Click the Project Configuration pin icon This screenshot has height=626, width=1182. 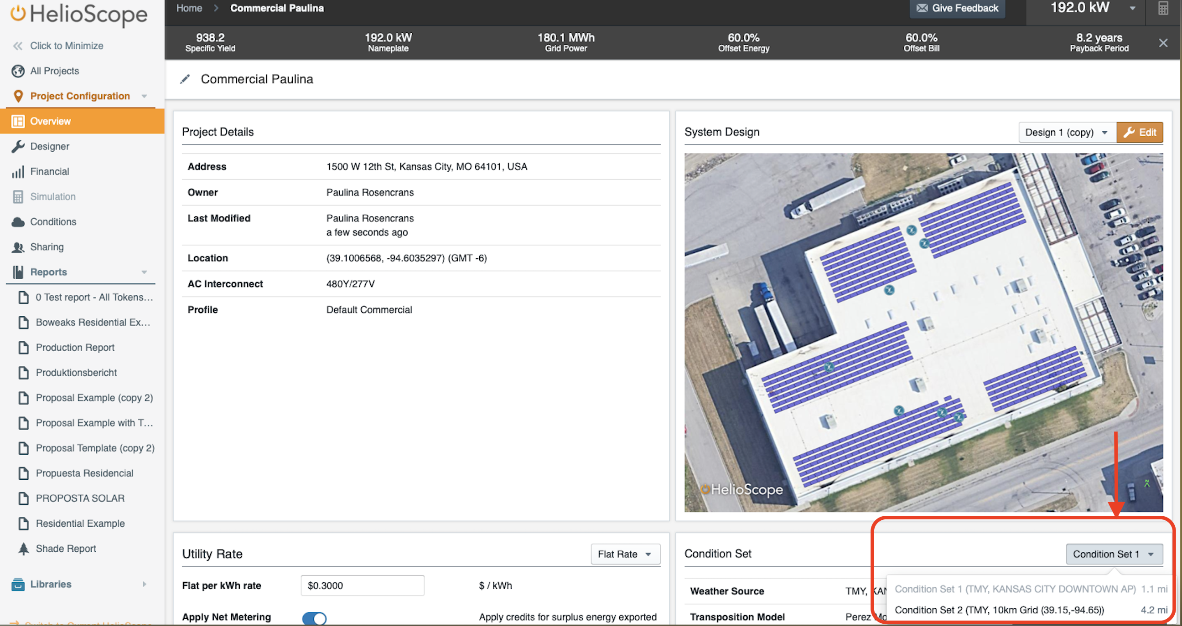(x=18, y=96)
